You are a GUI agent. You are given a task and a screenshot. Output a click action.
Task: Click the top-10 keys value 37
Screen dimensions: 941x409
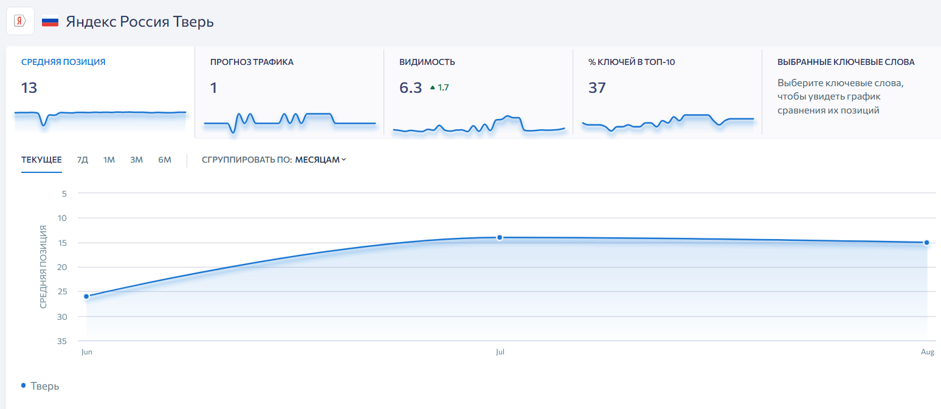click(x=597, y=88)
